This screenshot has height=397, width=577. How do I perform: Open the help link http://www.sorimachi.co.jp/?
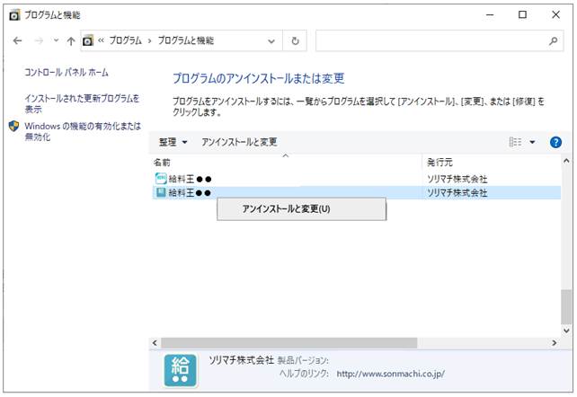(x=390, y=374)
